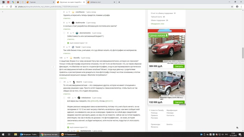Image resolution: width=244 pixels, height=137 pixels.
Task: Open the Mitsubishi Pajero ad photo
Action: pyautogui.click(x=167, y=85)
